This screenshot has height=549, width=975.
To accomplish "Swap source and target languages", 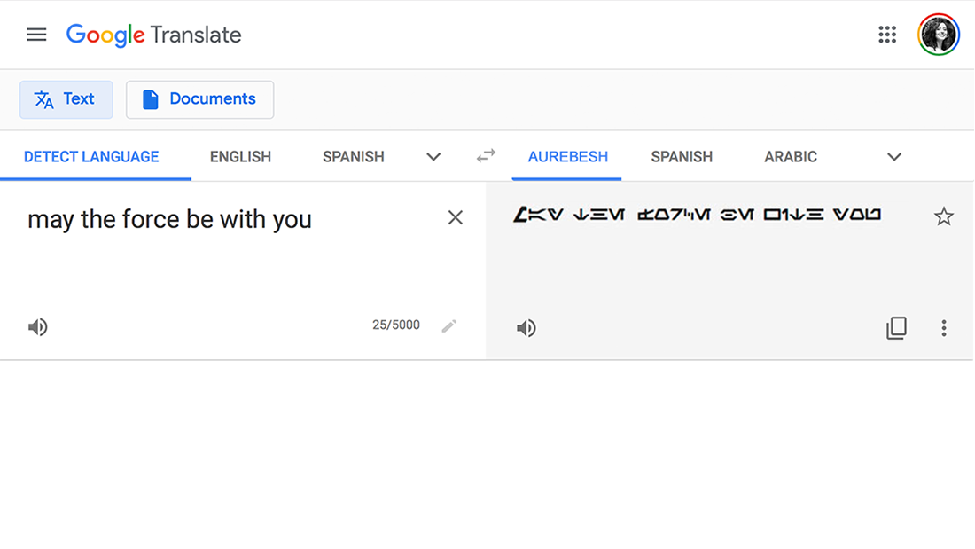I will point(486,156).
